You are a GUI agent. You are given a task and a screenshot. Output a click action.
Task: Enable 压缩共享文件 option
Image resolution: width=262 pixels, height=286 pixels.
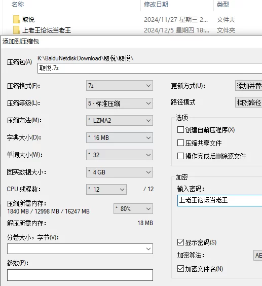click(180, 143)
